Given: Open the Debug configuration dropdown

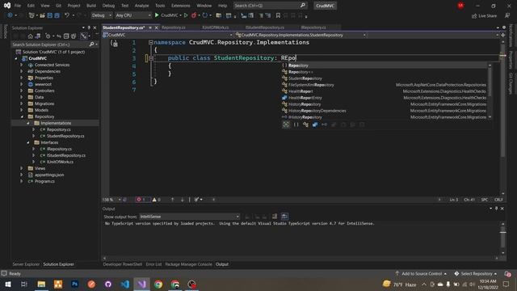Looking at the screenshot, I should (101, 15).
